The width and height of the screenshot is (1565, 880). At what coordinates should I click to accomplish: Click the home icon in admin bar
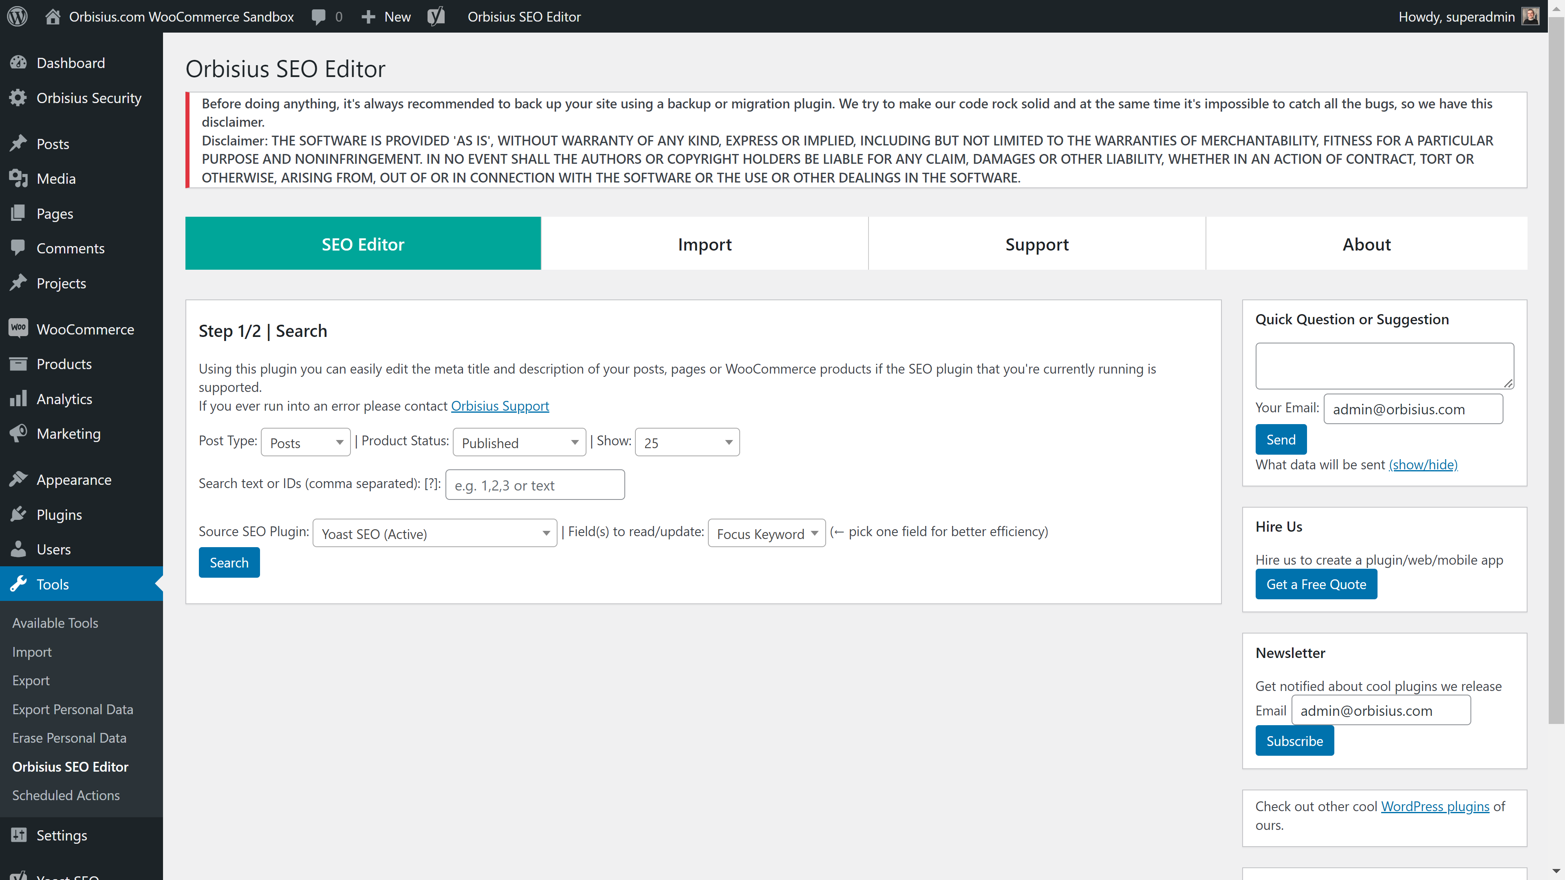click(53, 16)
